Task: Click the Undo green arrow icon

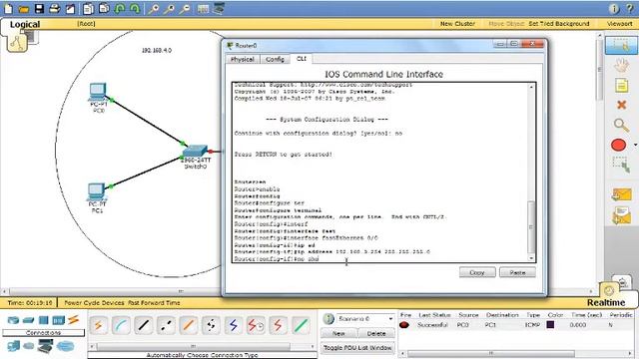Action: point(120,9)
